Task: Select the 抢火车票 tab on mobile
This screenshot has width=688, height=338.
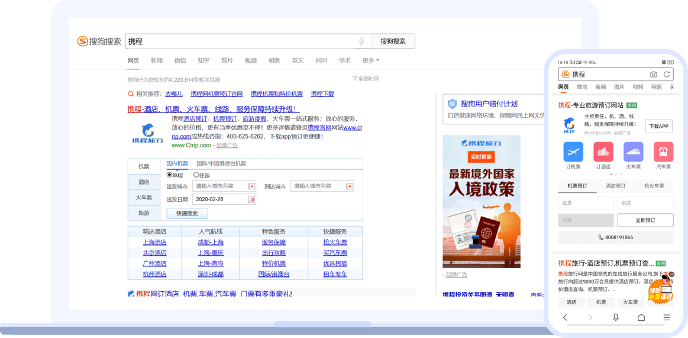Action: pos(654,186)
